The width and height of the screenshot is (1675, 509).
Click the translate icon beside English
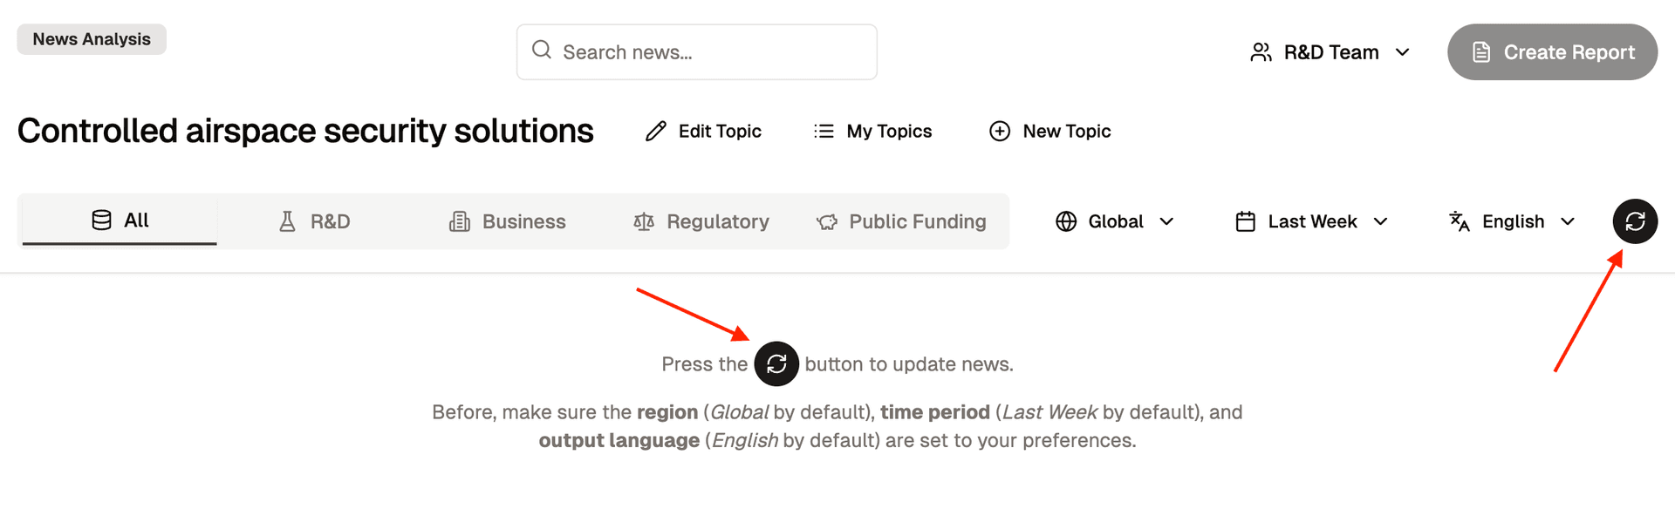1460,221
